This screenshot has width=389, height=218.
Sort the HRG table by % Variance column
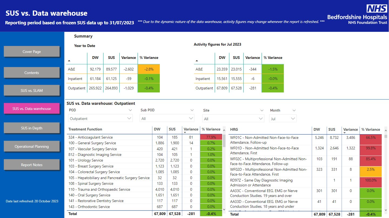click(370, 129)
